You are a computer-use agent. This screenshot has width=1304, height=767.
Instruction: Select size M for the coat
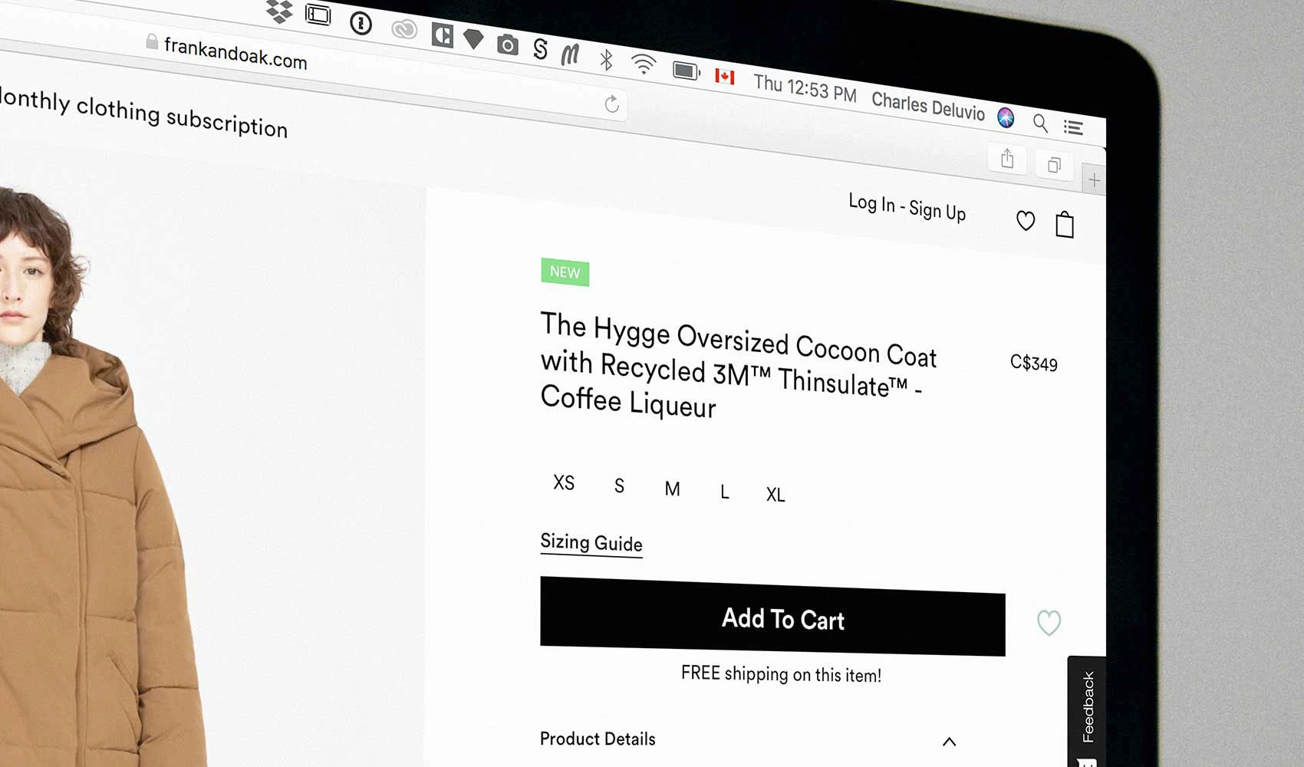[x=672, y=489]
